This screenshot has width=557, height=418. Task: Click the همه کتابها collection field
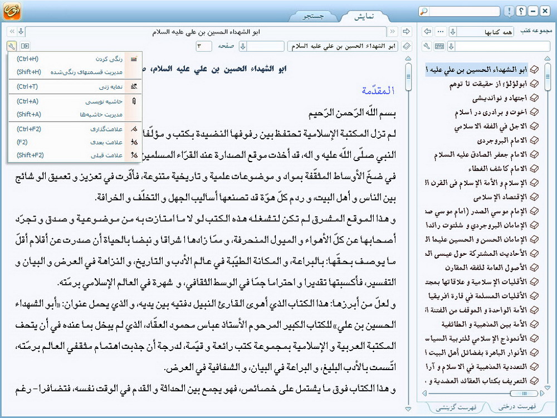click(486, 32)
